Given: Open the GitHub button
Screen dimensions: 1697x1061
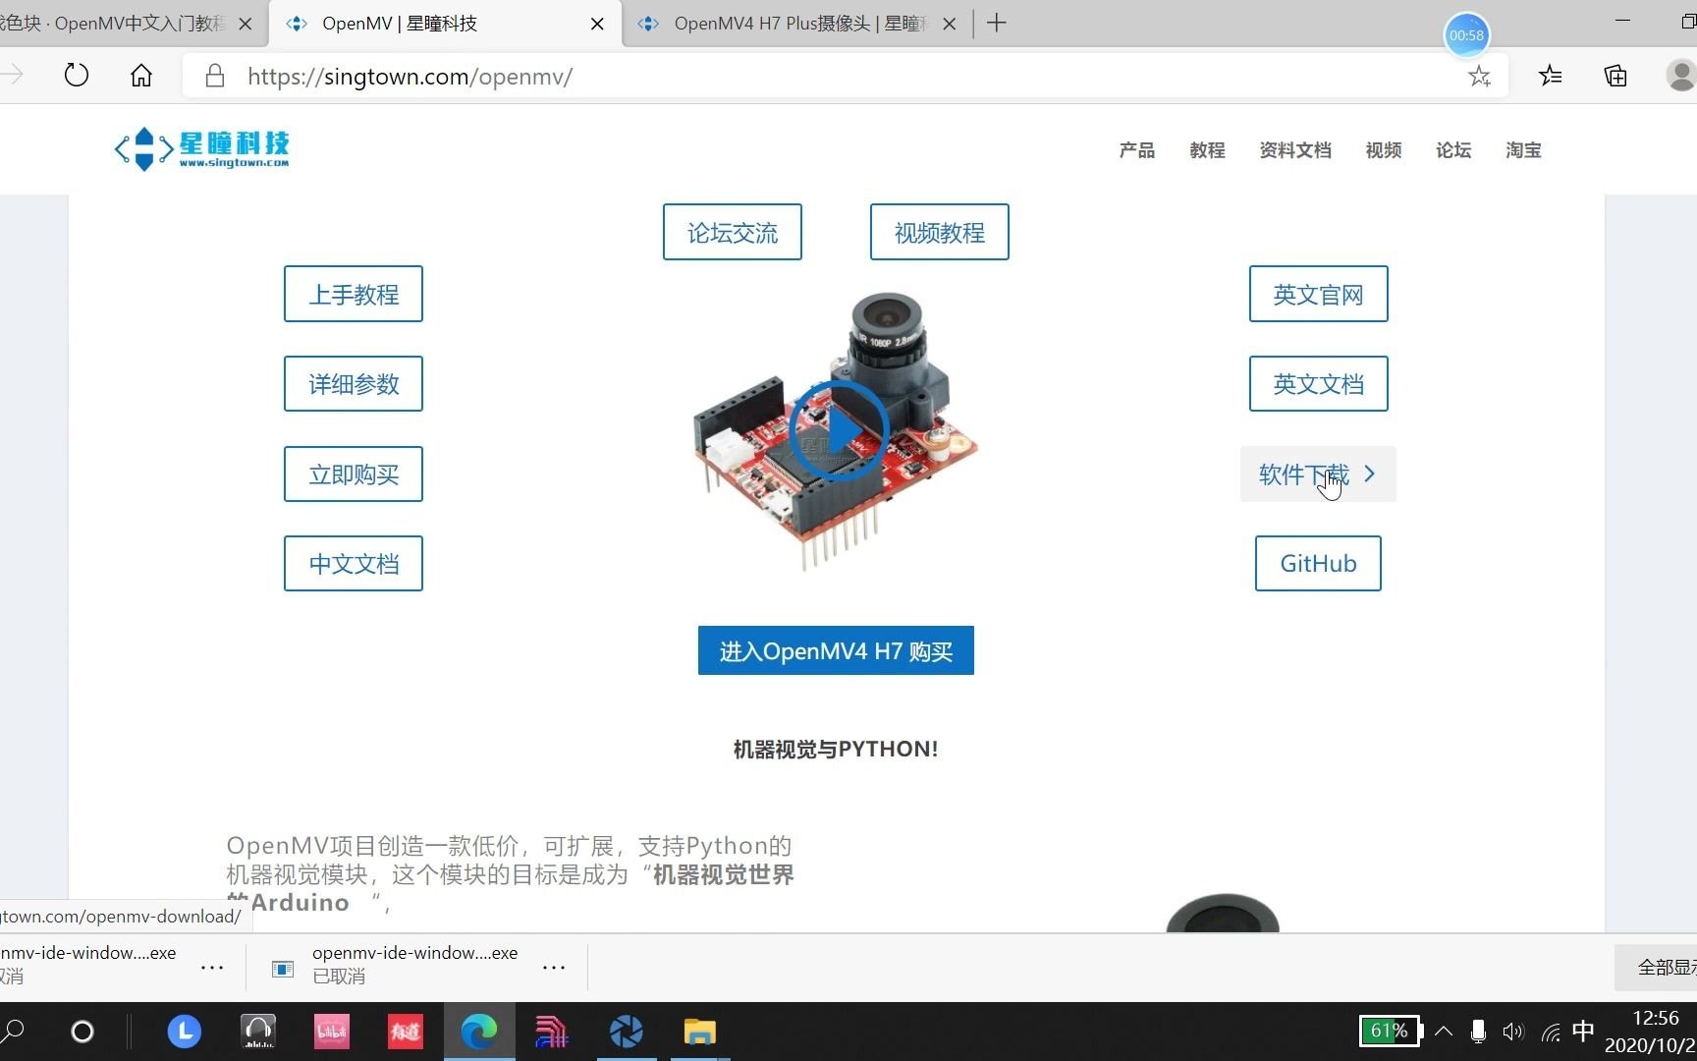Looking at the screenshot, I should tap(1318, 563).
